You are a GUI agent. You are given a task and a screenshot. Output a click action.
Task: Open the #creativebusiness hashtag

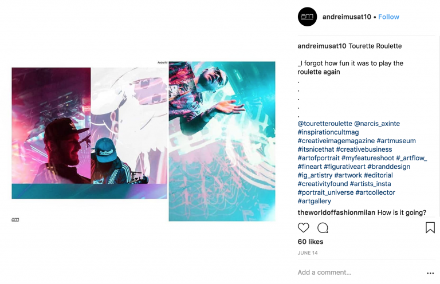coord(364,149)
